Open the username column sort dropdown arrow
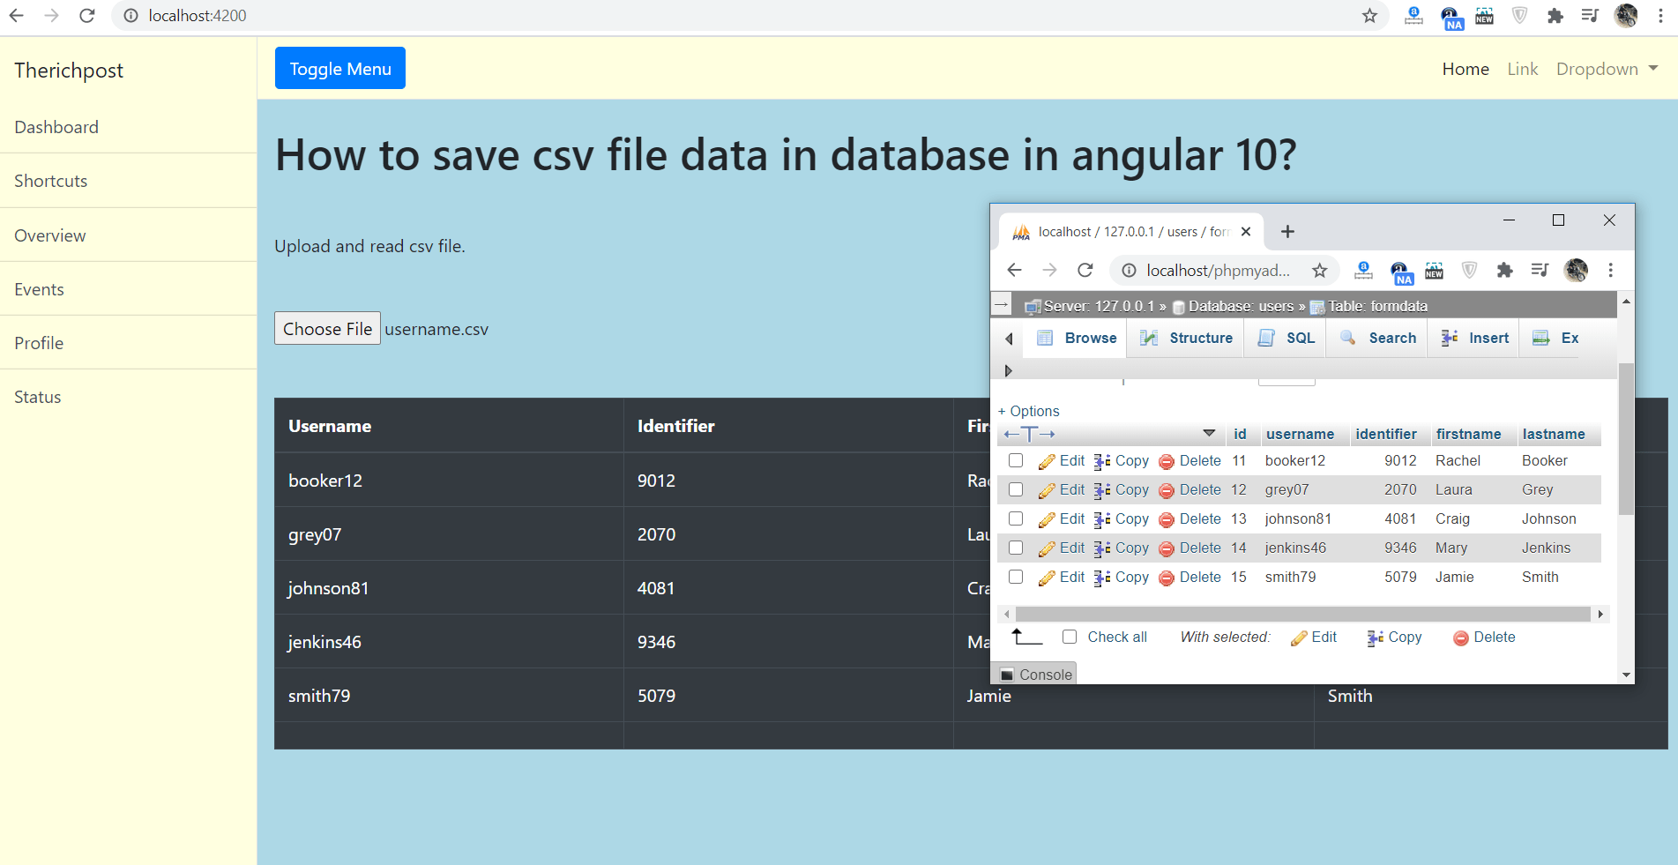 (1208, 434)
